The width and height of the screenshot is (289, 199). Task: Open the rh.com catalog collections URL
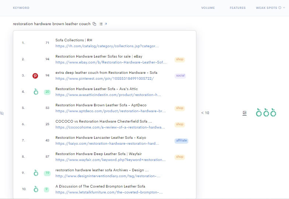tap(107, 46)
